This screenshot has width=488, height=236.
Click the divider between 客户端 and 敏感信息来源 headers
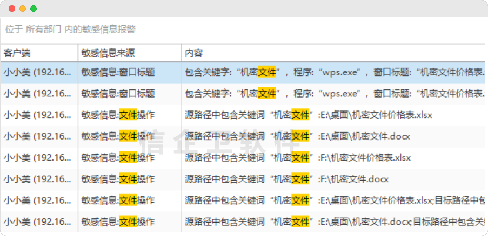click(x=78, y=52)
